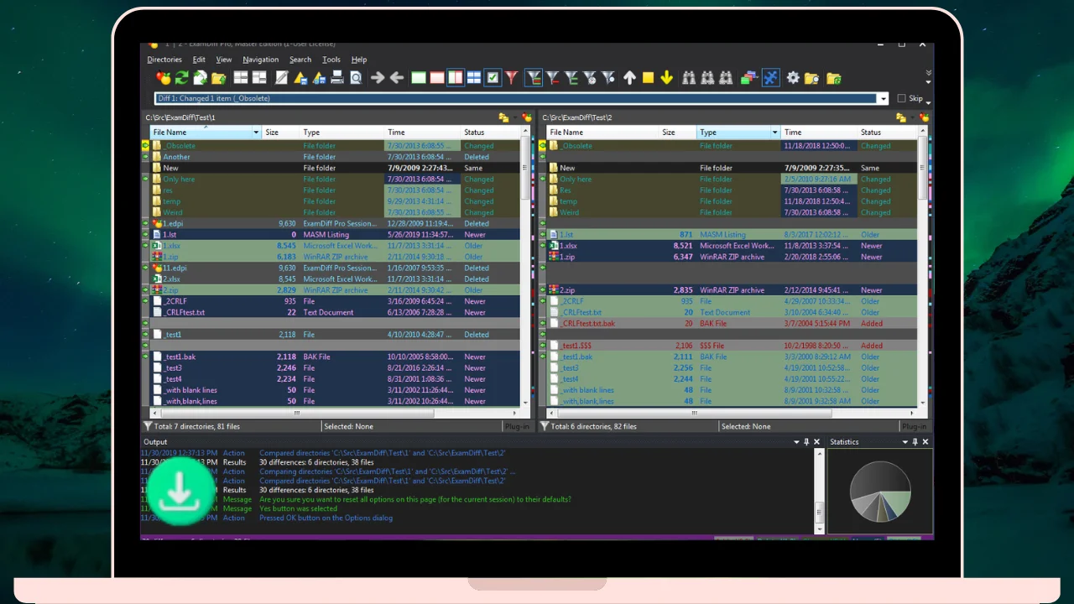This screenshot has width=1074, height=604.
Task: Open the Directories menu
Action: [164, 60]
